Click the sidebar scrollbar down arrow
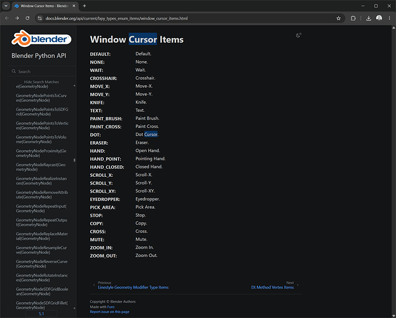Image resolution: width=396 pixels, height=318 pixels. coord(74,308)
